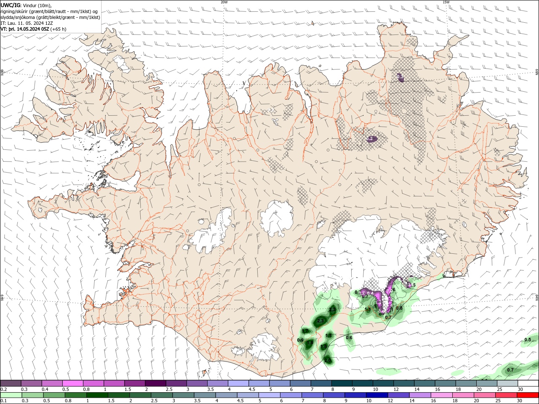Click the "IT: Lau. 11. 05. 2024 12Z" line
This screenshot has width=539, height=404.
(27, 23)
